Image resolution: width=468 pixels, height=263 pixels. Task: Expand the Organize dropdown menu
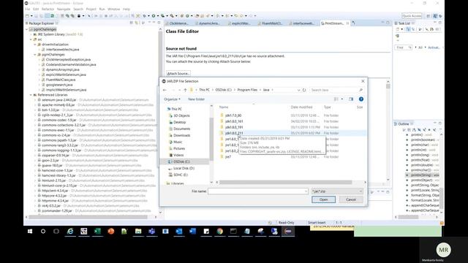(x=172, y=99)
